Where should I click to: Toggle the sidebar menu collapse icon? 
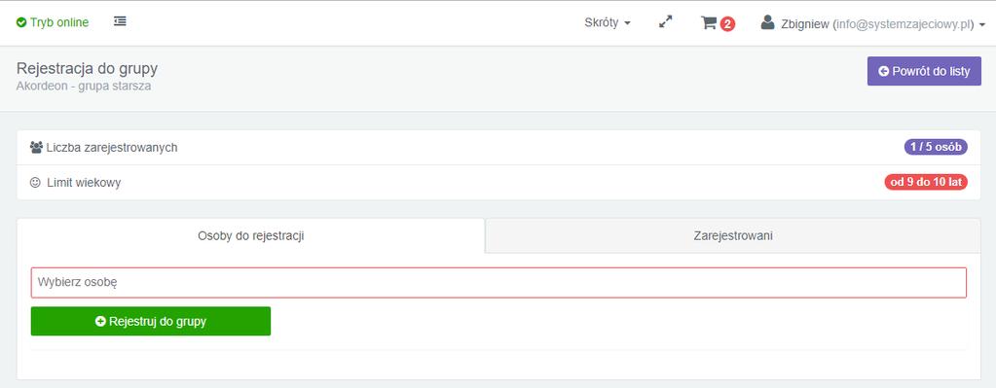[120, 21]
